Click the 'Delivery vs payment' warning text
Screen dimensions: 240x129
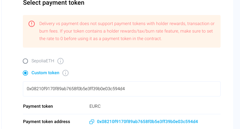click(60, 24)
